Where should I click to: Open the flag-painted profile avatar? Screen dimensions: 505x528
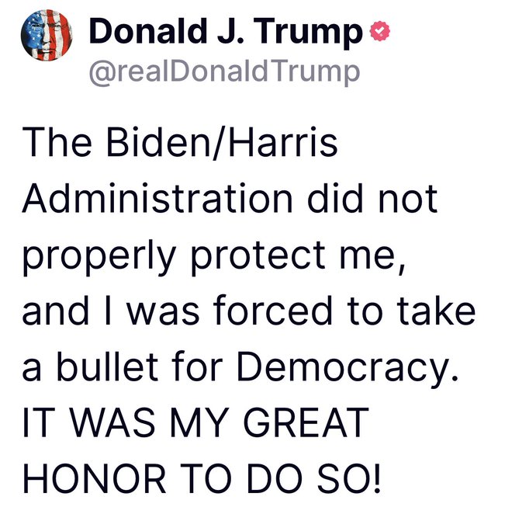[47, 35]
